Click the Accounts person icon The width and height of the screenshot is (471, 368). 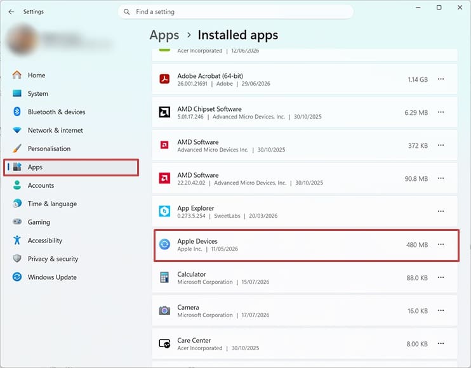17,185
